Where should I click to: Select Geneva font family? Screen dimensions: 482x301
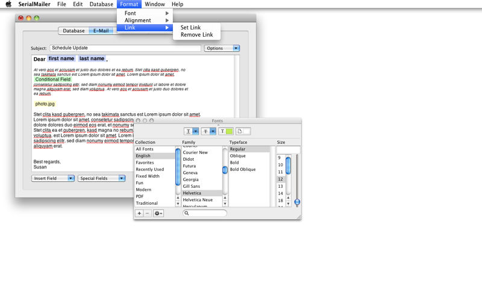202,173
